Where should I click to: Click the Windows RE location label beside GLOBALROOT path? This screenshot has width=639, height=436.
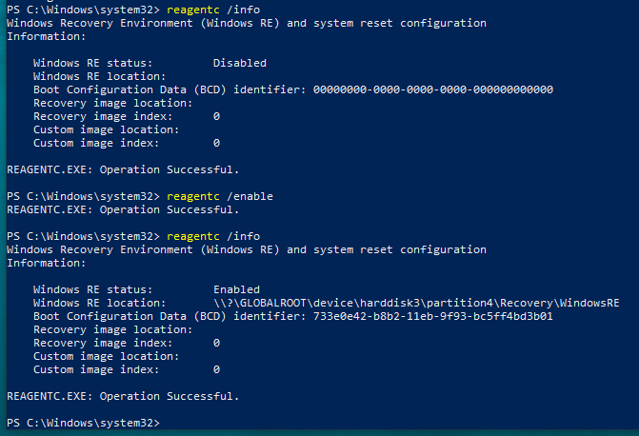click(x=99, y=303)
